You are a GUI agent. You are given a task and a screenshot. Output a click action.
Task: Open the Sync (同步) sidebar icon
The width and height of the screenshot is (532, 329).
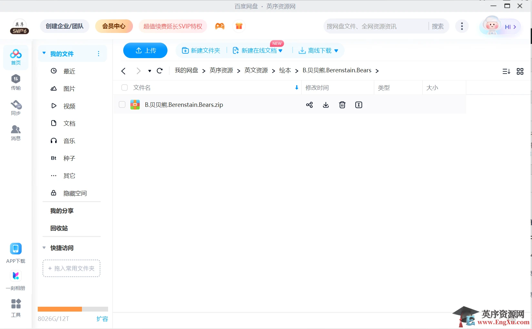click(x=15, y=108)
